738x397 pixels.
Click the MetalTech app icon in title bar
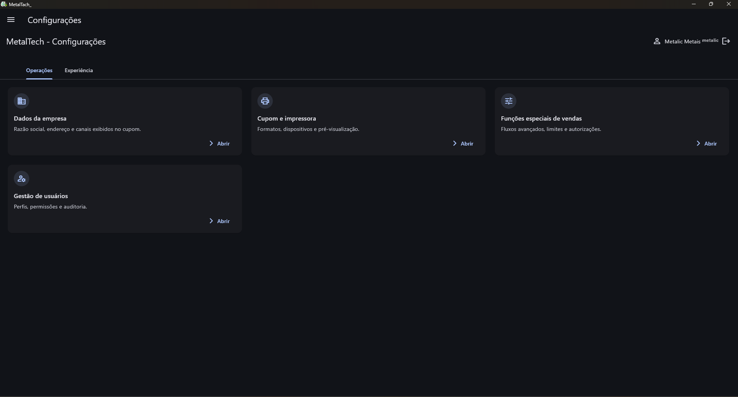point(4,4)
